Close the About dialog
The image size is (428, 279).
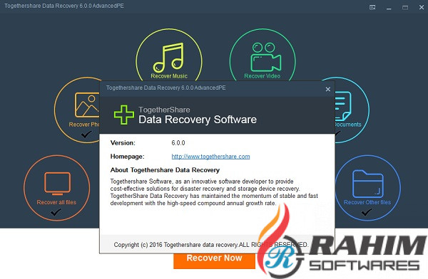click(x=328, y=89)
